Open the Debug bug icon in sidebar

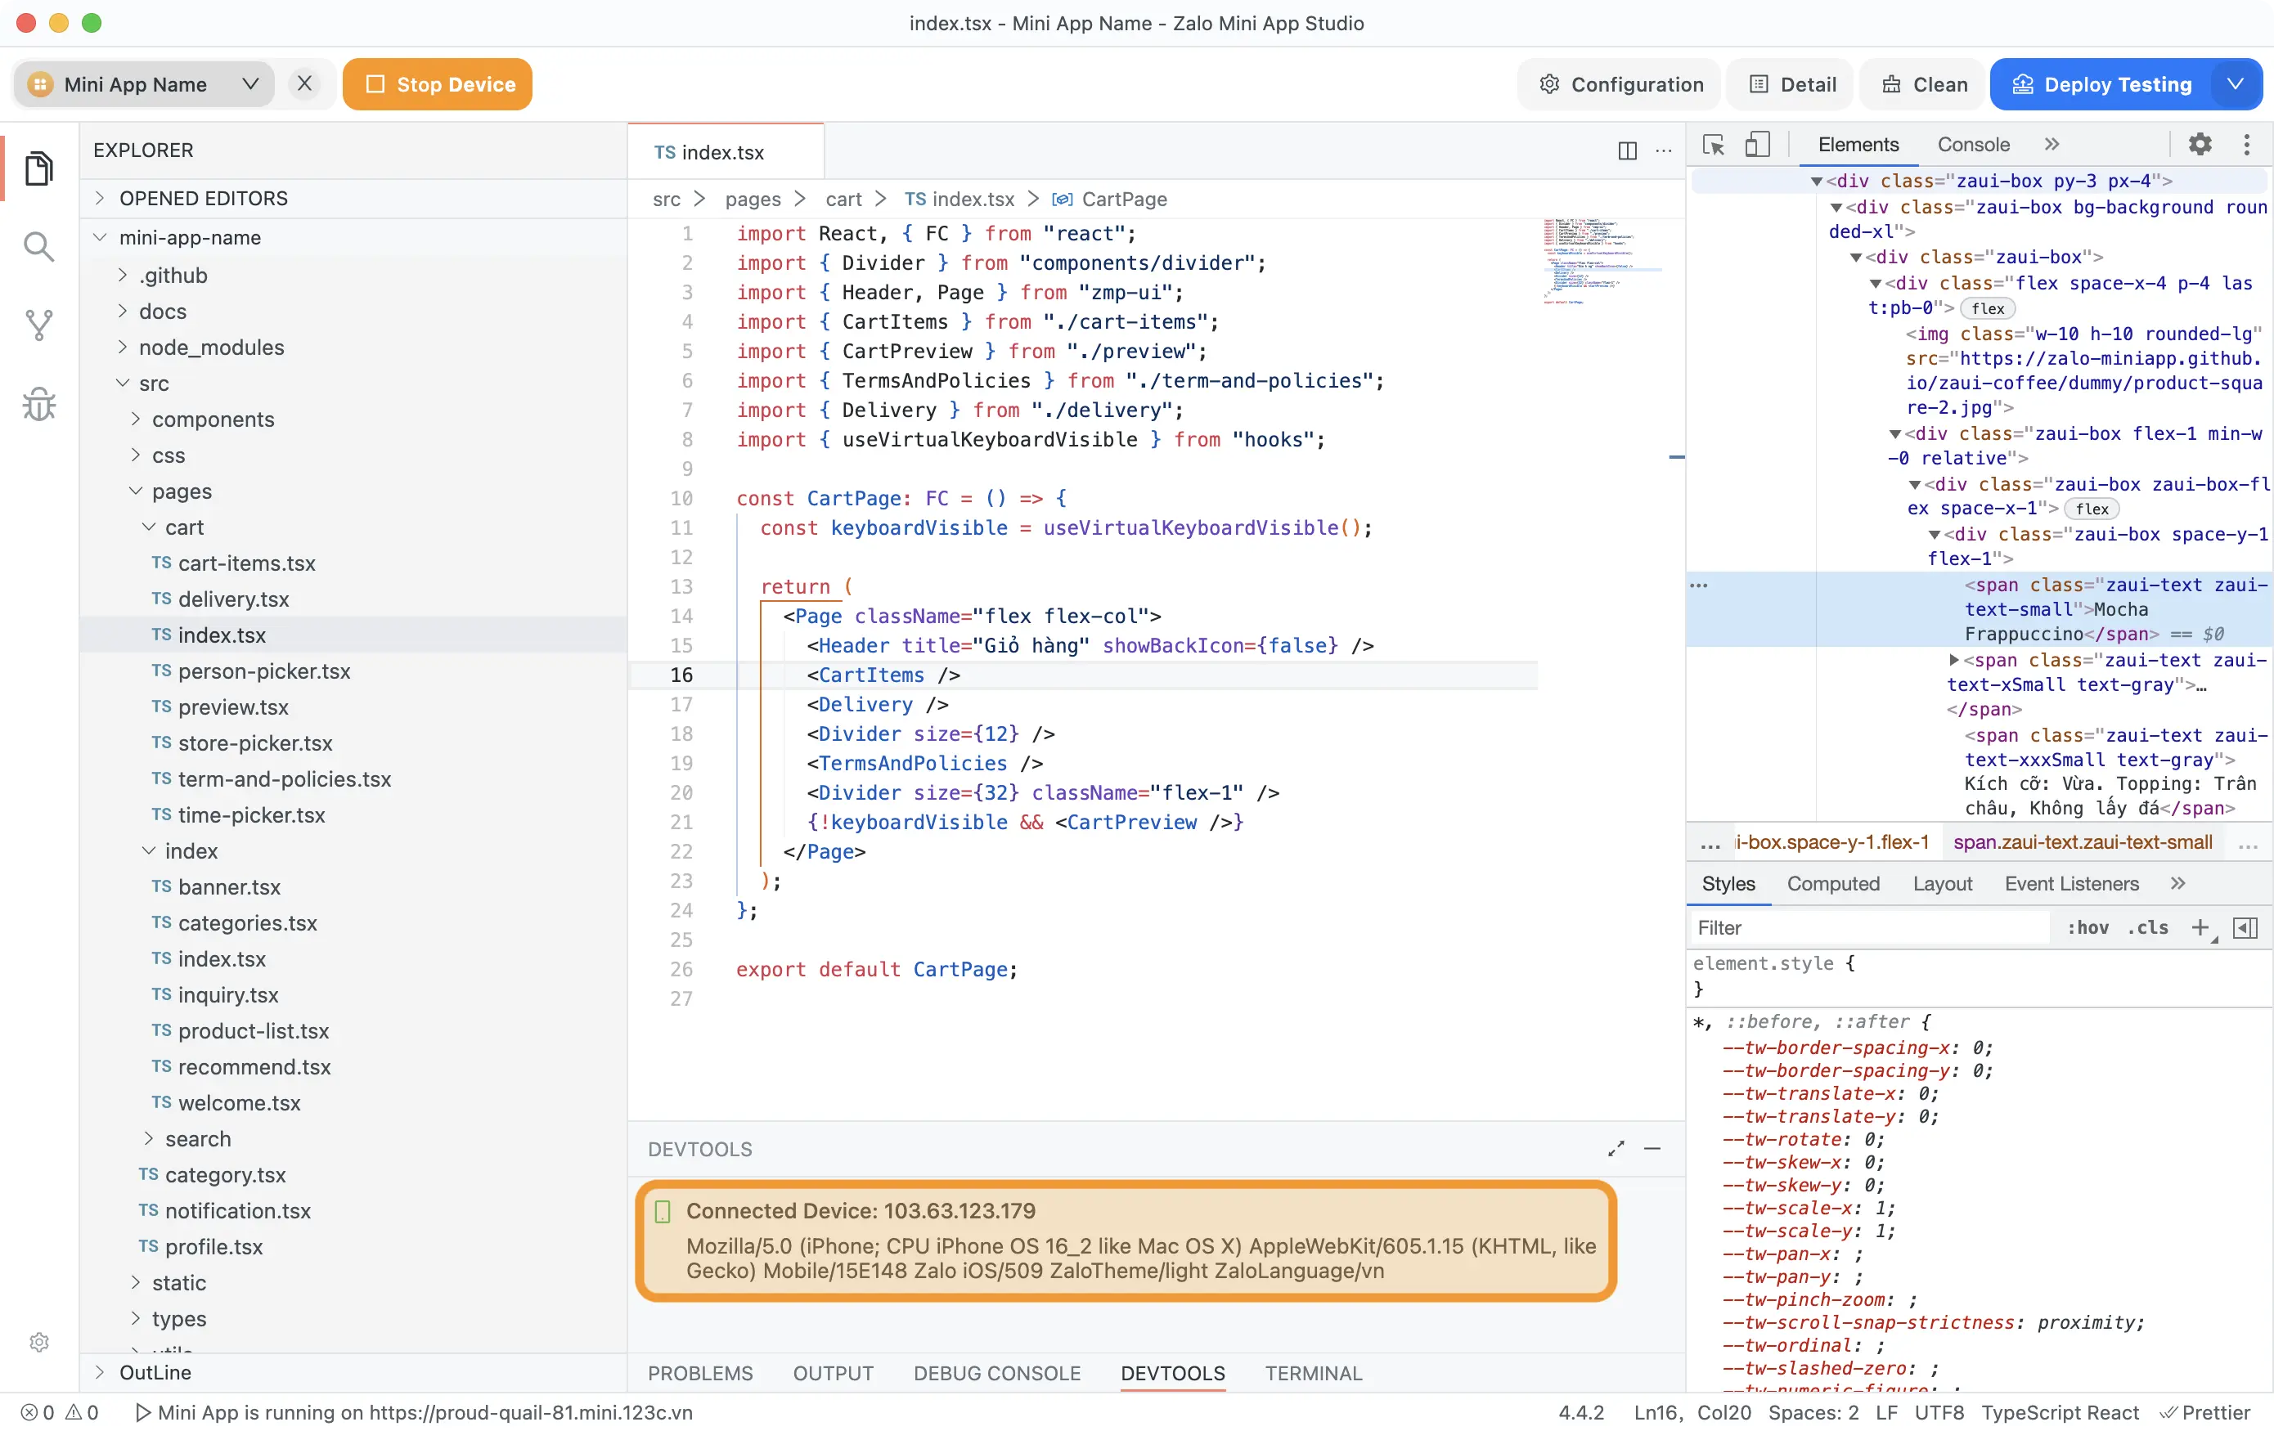tap(38, 404)
